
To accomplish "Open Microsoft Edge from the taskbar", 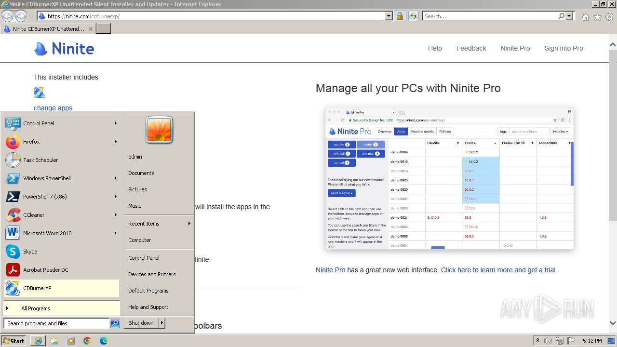I will tap(104, 341).
